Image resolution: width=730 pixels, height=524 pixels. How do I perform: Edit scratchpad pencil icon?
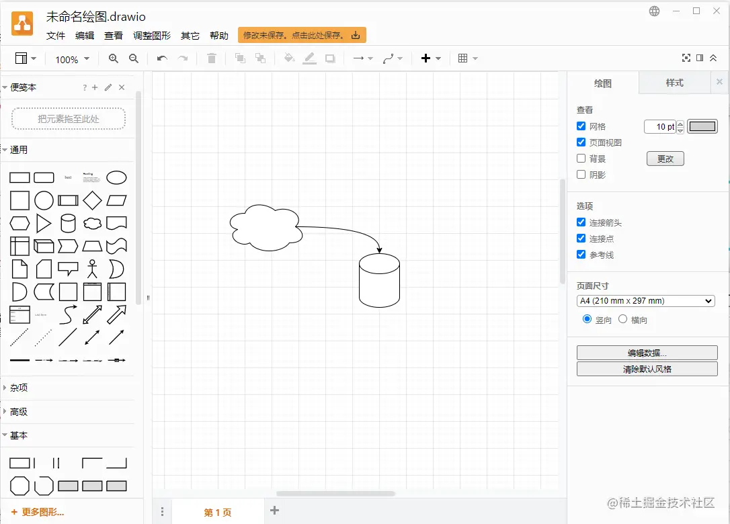[x=108, y=87]
